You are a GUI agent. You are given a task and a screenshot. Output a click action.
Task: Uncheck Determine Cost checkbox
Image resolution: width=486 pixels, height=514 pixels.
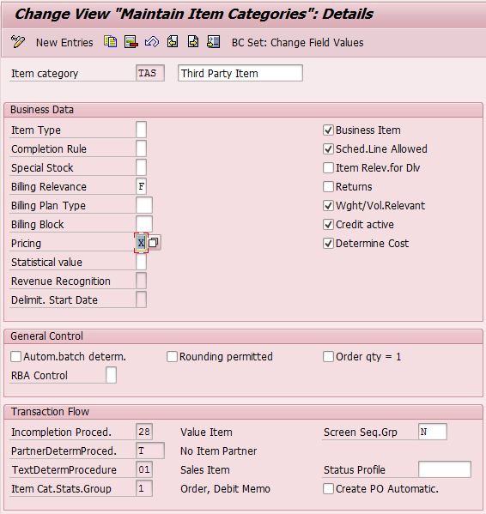click(328, 244)
